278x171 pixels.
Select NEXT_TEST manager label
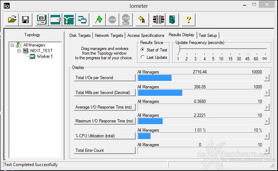41,51
